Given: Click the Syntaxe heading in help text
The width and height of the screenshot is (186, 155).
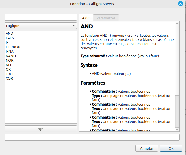Looking at the screenshot, I should click(x=89, y=65).
